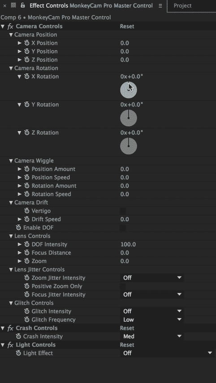216x383 pixels.
Task: Click the panel lock icon
Action: [23, 5]
